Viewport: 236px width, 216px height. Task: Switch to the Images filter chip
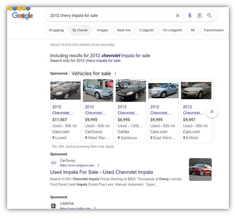point(102,30)
